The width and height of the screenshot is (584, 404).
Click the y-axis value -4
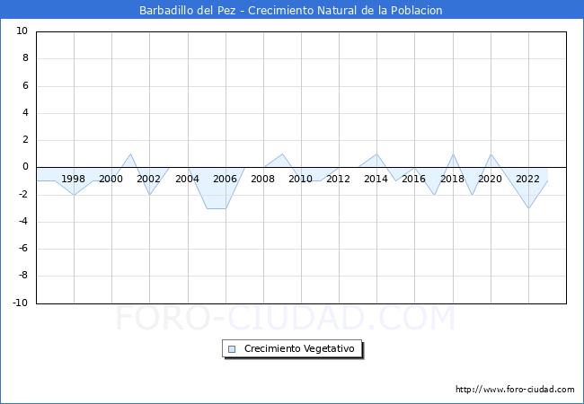[23, 222]
